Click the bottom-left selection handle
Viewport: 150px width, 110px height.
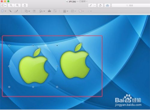9,87
